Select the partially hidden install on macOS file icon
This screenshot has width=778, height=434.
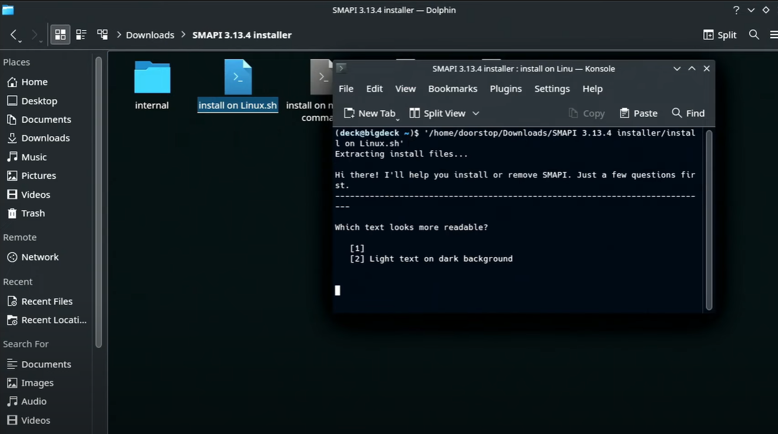pyautogui.click(x=321, y=77)
